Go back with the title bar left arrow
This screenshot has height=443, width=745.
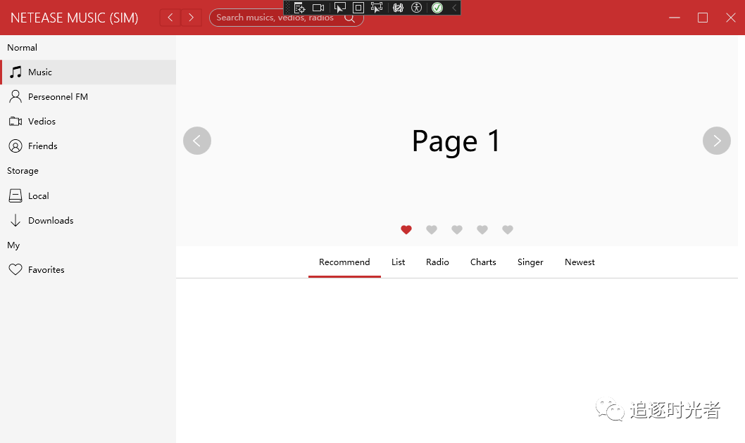click(170, 18)
